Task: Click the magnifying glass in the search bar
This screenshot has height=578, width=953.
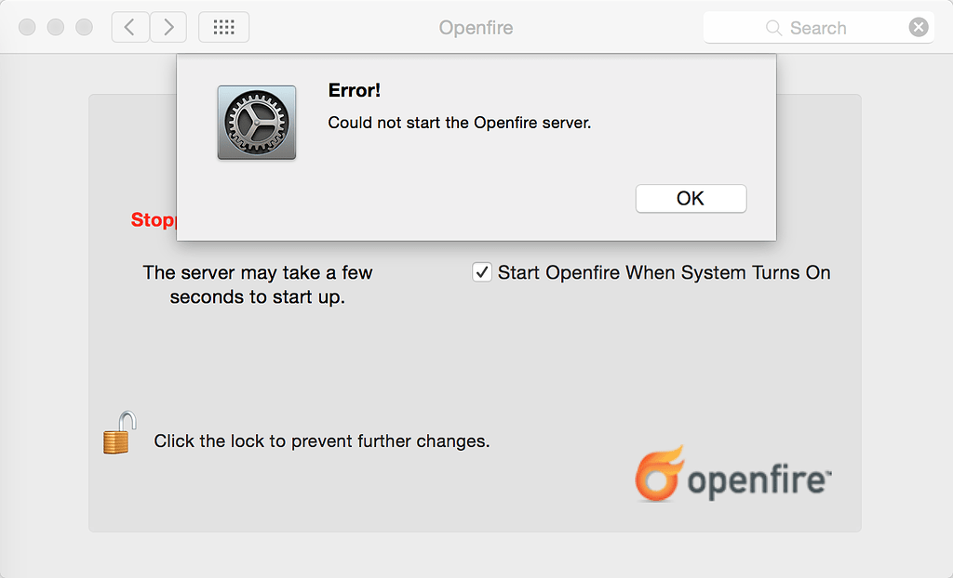Action: click(773, 28)
